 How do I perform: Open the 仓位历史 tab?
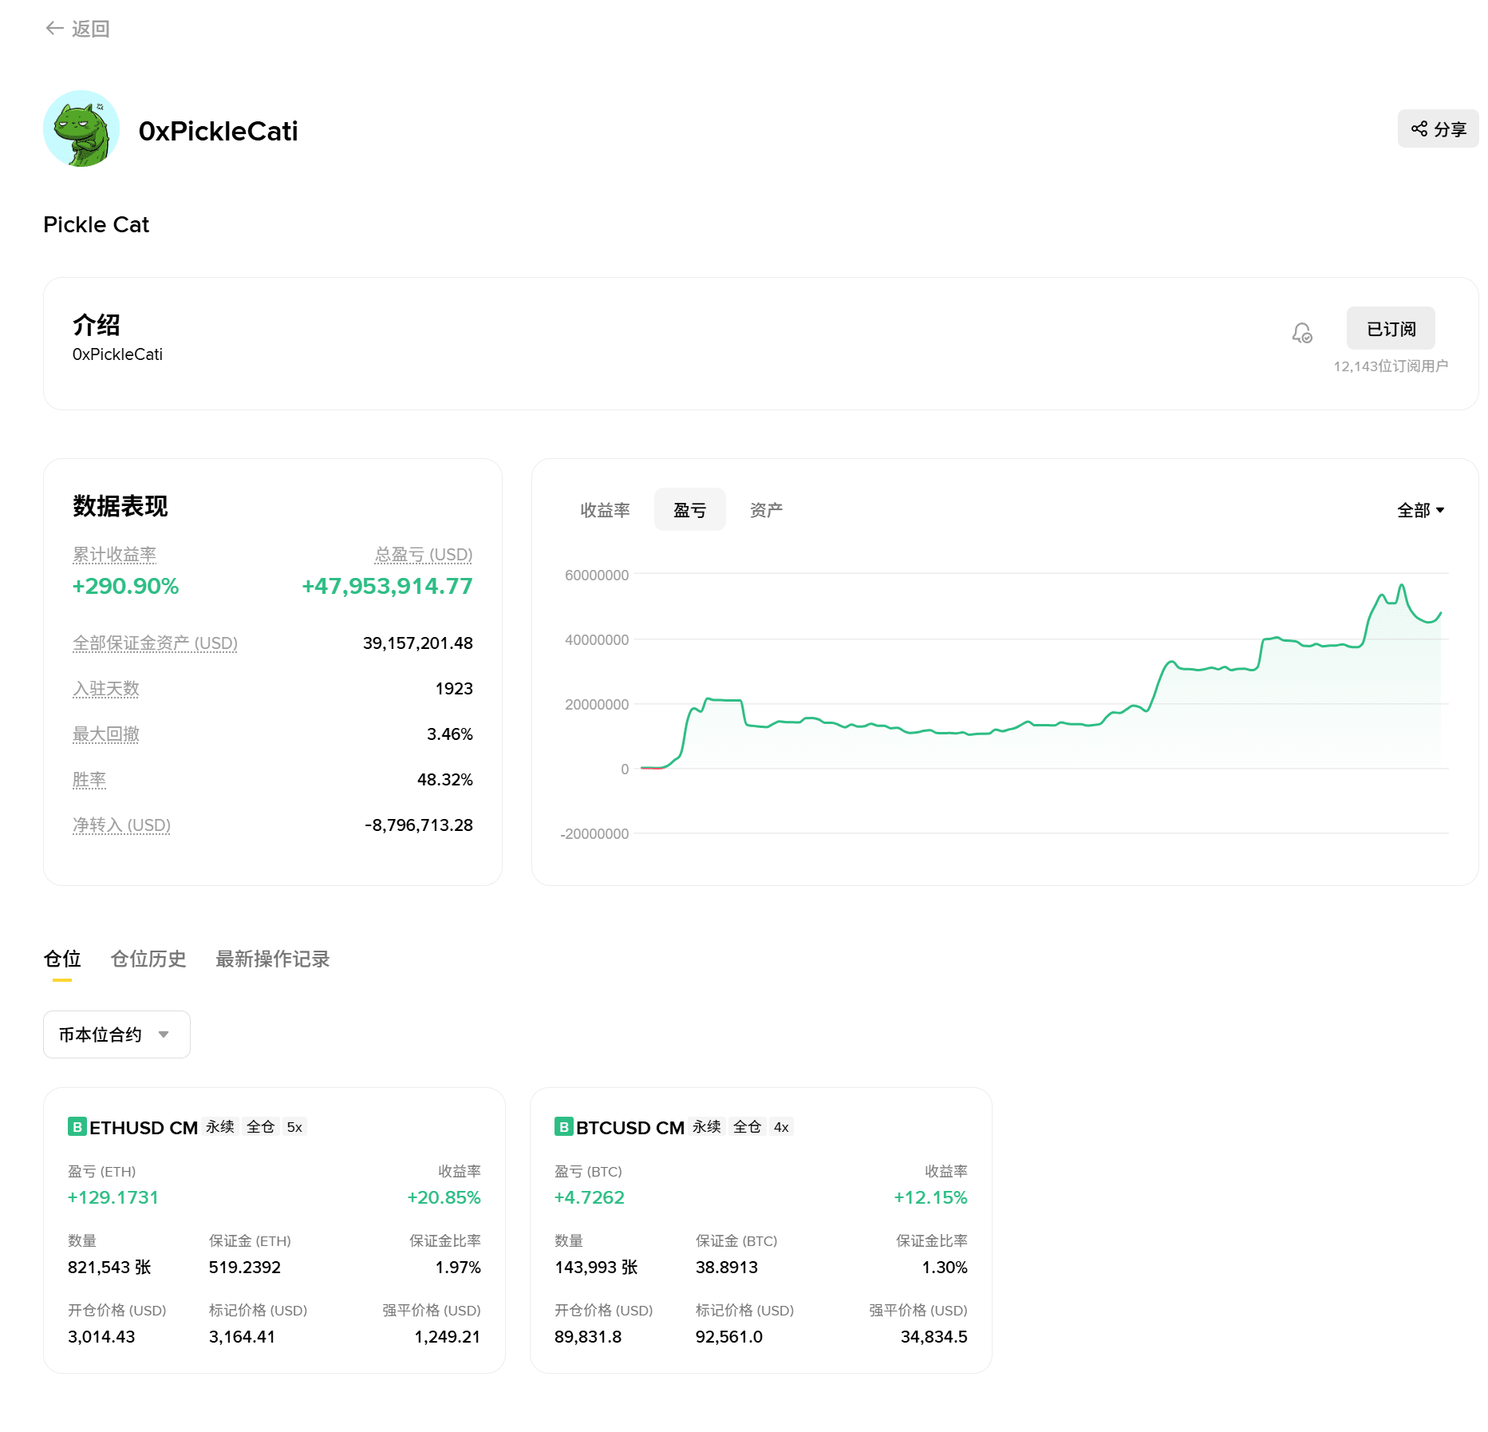[148, 959]
